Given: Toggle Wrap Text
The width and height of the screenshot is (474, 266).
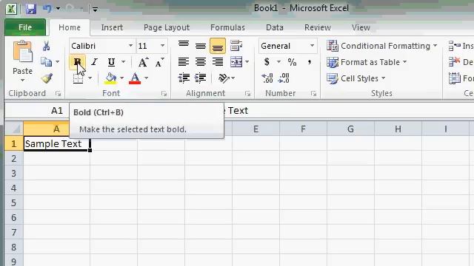Looking at the screenshot, I should (x=236, y=45).
